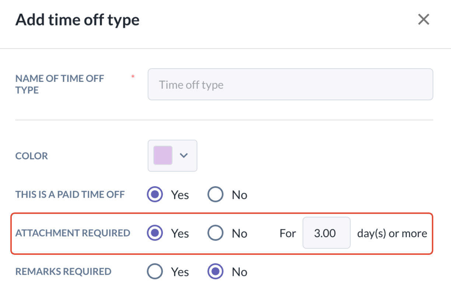Click the 3.00 days input field
This screenshot has height=305, width=451.
click(326, 233)
